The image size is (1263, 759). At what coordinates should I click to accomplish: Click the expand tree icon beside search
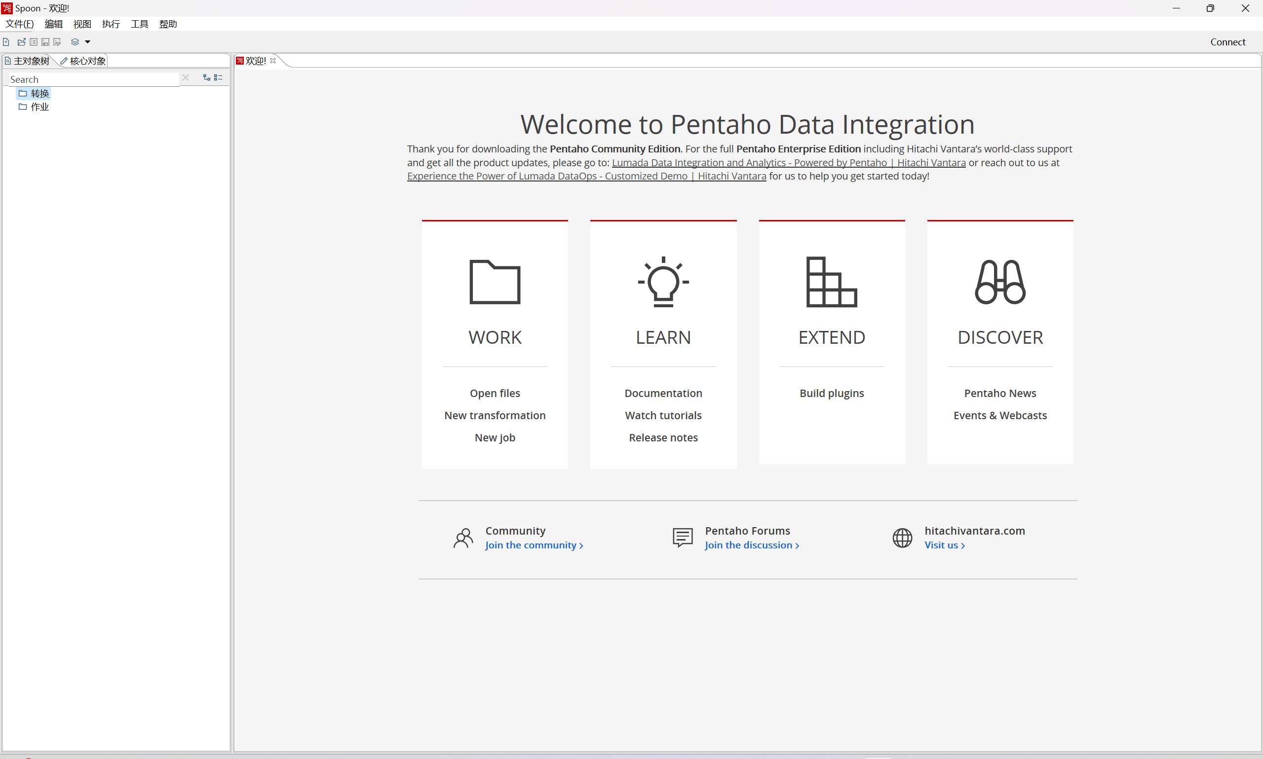(207, 78)
